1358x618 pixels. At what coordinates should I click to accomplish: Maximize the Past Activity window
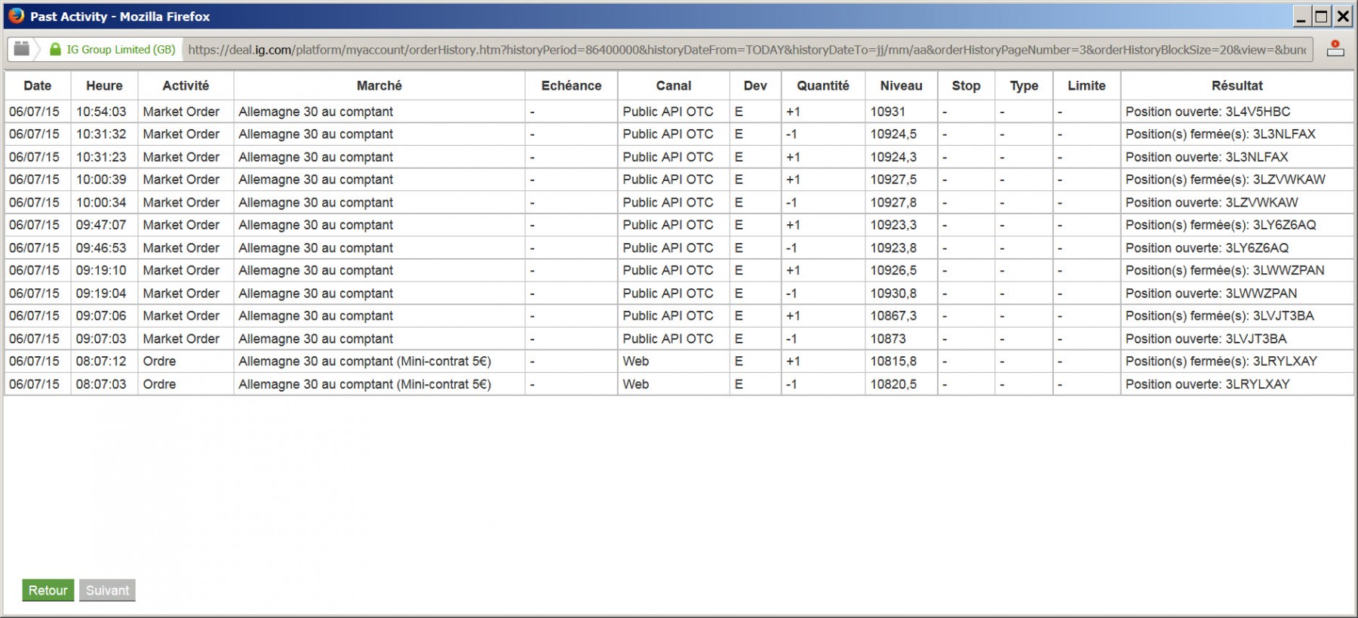(x=1322, y=16)
